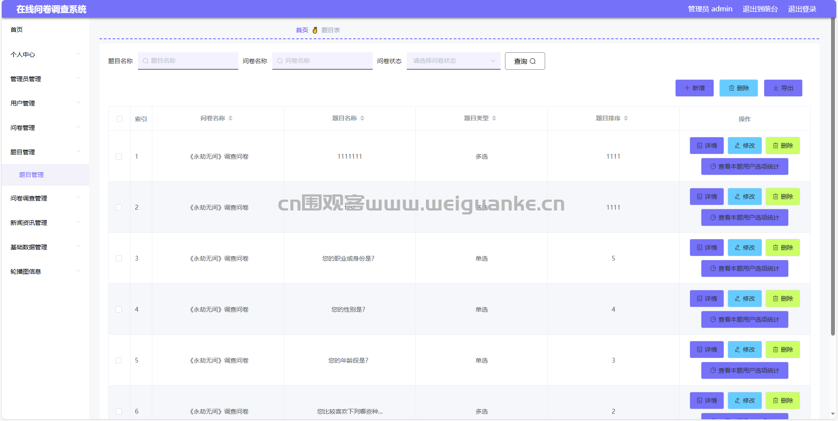Expand 新闻资讯管理 sidebar menu
Image resolution: width=838 pixels, height=421 pixels.
pyautogui.click(x=45, y=223)
